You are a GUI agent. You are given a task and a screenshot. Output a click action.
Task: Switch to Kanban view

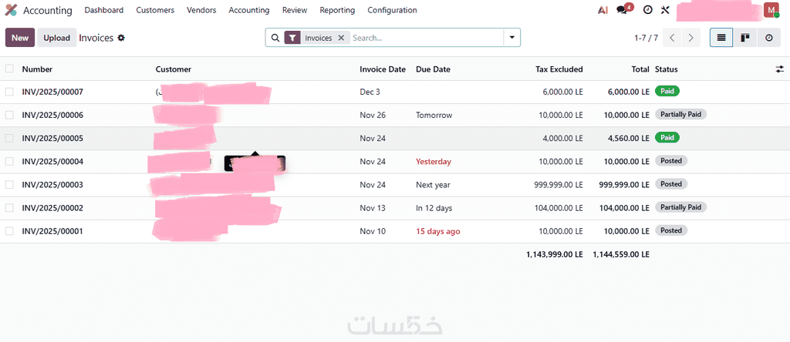(x=744, y=38)
